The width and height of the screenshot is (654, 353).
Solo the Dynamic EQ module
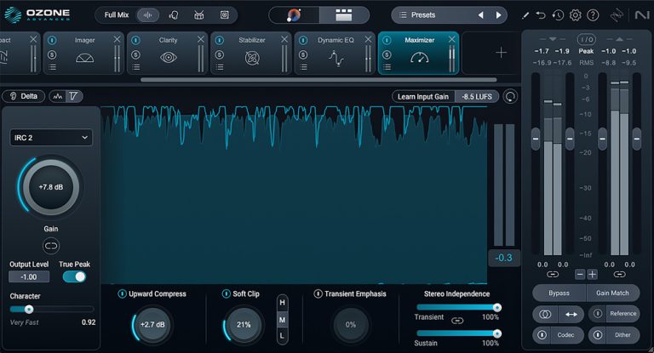303,54
